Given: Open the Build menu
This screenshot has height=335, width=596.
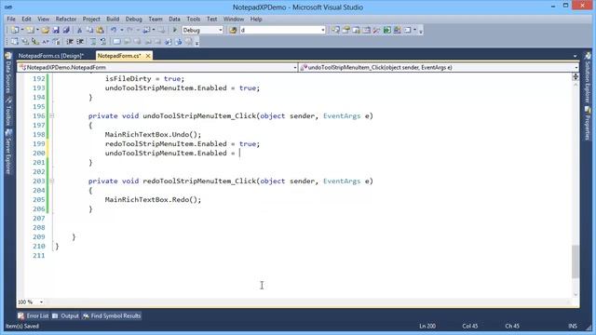Looking at the screenshot, I should 113,19.
